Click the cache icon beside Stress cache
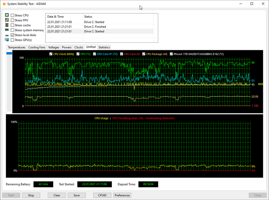Screen dimensions: 269x200 tap(7, 25)
